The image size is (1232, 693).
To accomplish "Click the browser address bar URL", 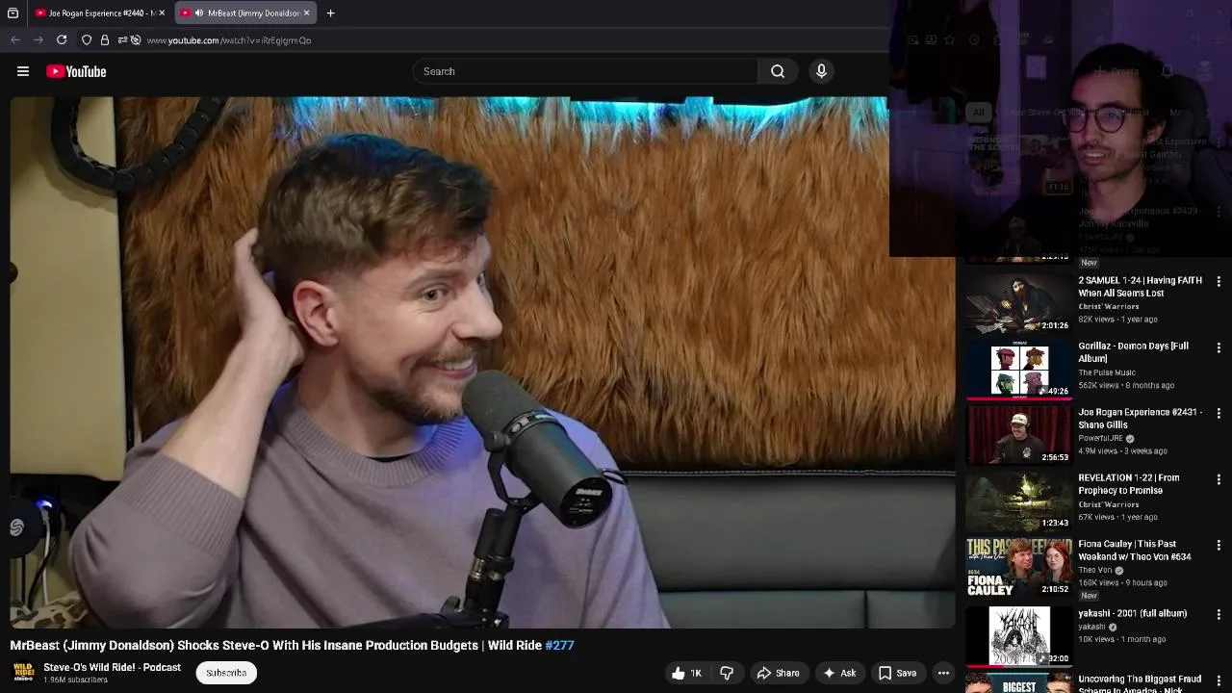I will pyautogui.click(x=228, y=40).
